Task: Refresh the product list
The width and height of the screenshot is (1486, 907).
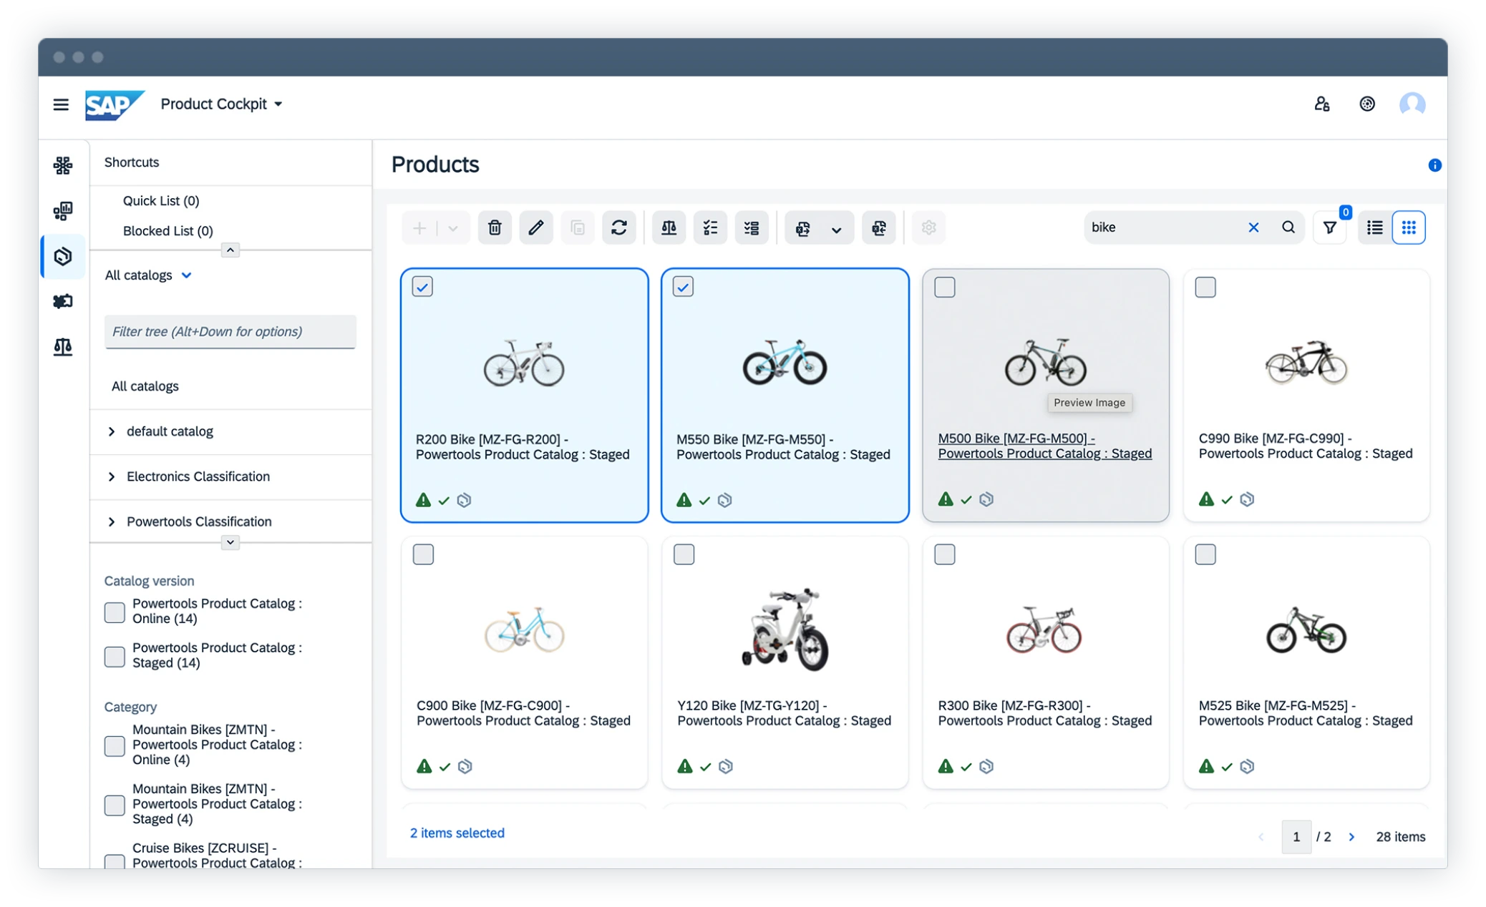Action: [619, 227]
